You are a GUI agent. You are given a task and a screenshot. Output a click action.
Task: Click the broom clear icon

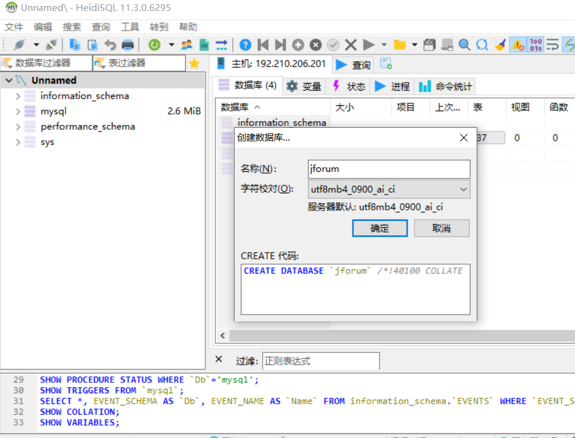click(500, 45)
